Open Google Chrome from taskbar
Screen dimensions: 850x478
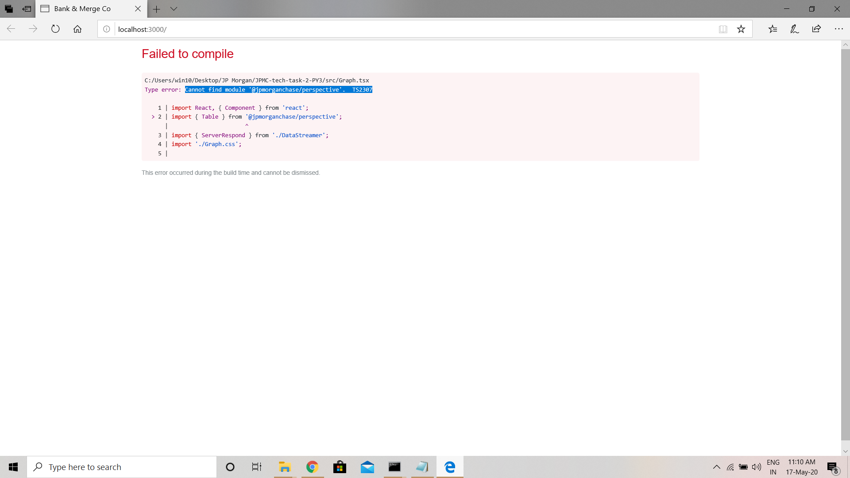tap(312, 467)
